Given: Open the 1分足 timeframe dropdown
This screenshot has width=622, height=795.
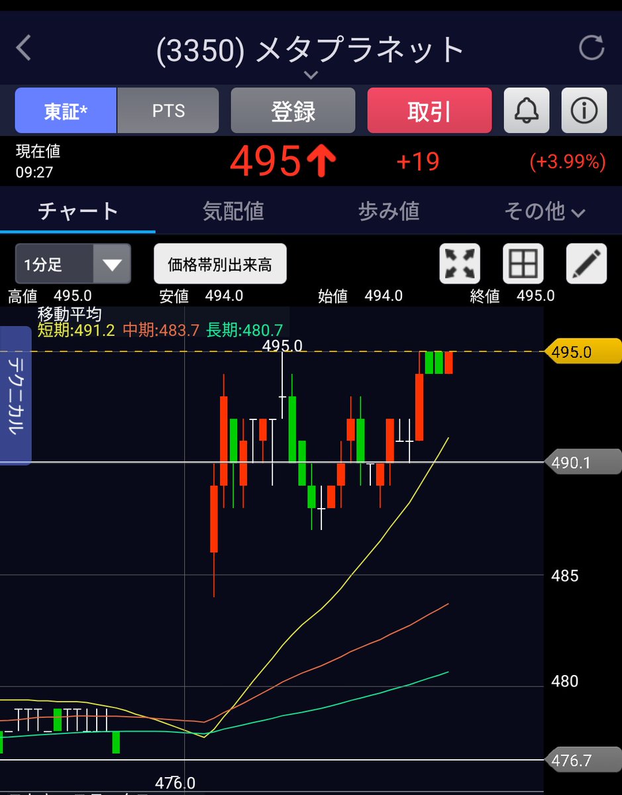Looking at the screenshot, I should 73,264.
